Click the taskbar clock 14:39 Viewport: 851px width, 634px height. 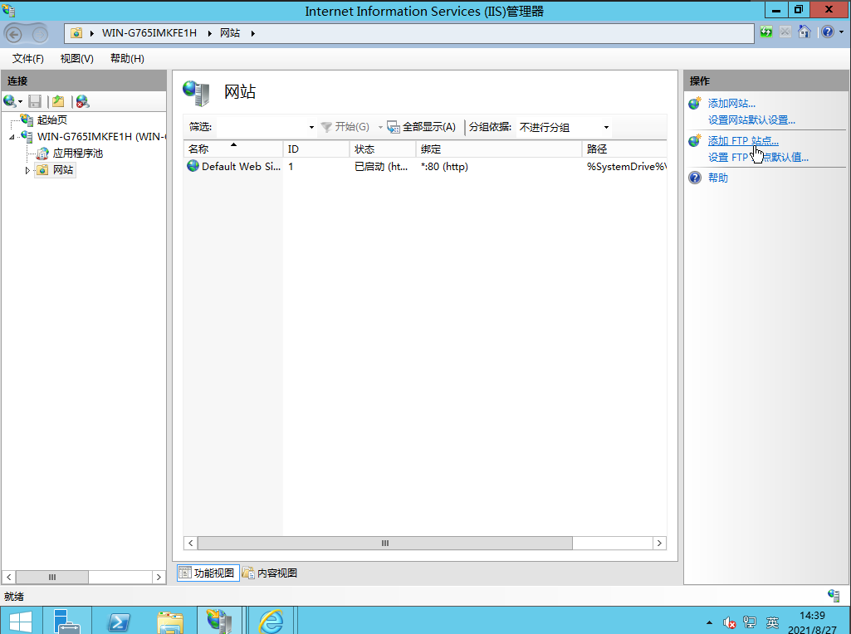(812, 616)
